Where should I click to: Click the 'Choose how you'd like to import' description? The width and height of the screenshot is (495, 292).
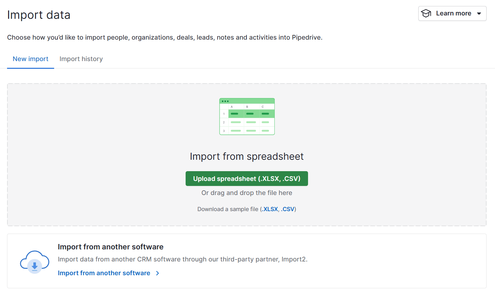(x=165, y=37)
